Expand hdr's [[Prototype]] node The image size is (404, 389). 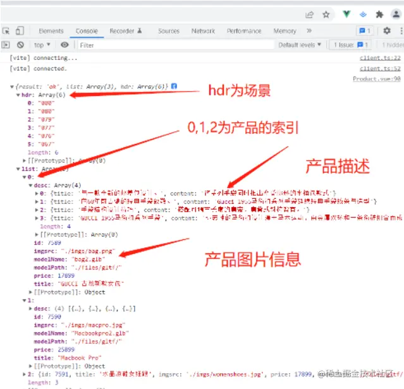(24, 160)
